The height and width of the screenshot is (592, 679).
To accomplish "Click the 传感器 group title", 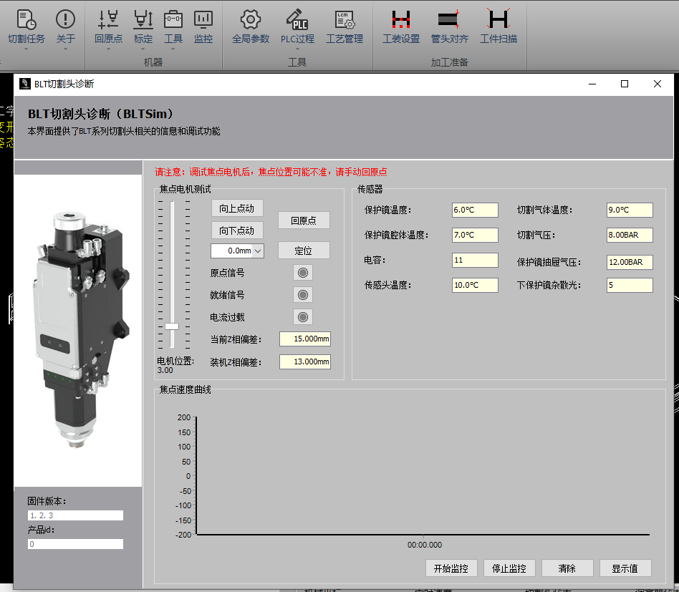I will (x=370, y=189).
